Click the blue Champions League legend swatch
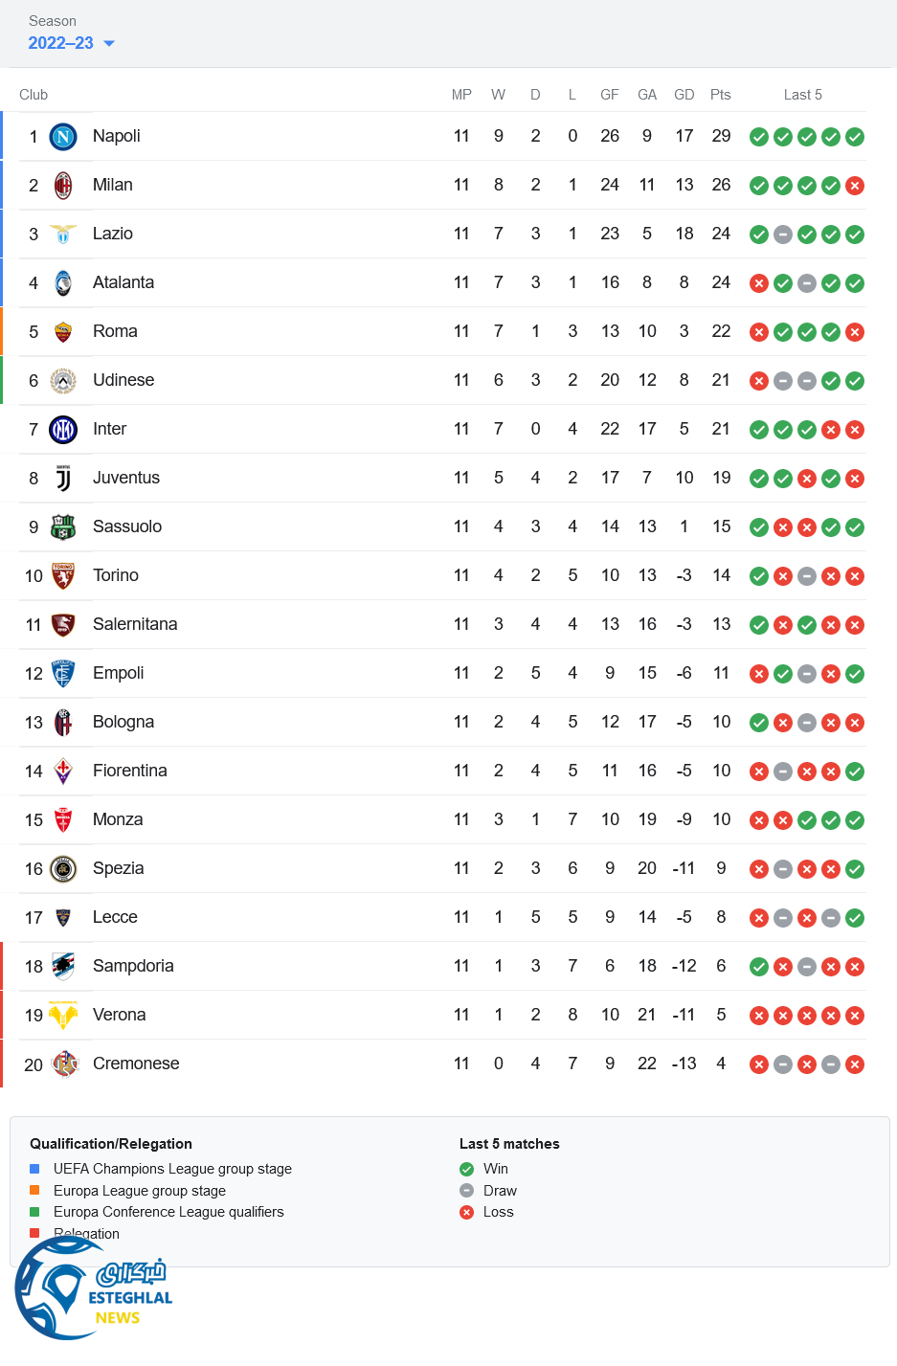 tap(34, 1169)
